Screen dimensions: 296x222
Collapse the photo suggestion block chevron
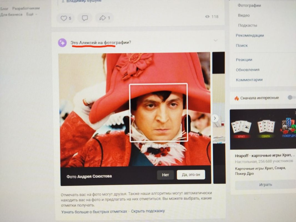point(215,40)
